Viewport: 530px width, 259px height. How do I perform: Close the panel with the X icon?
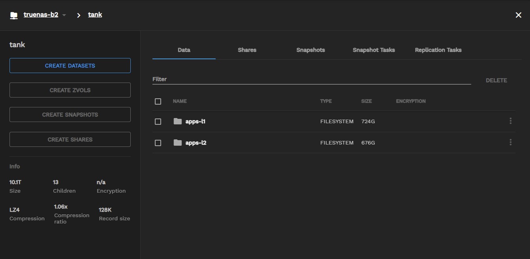point(519,15)
